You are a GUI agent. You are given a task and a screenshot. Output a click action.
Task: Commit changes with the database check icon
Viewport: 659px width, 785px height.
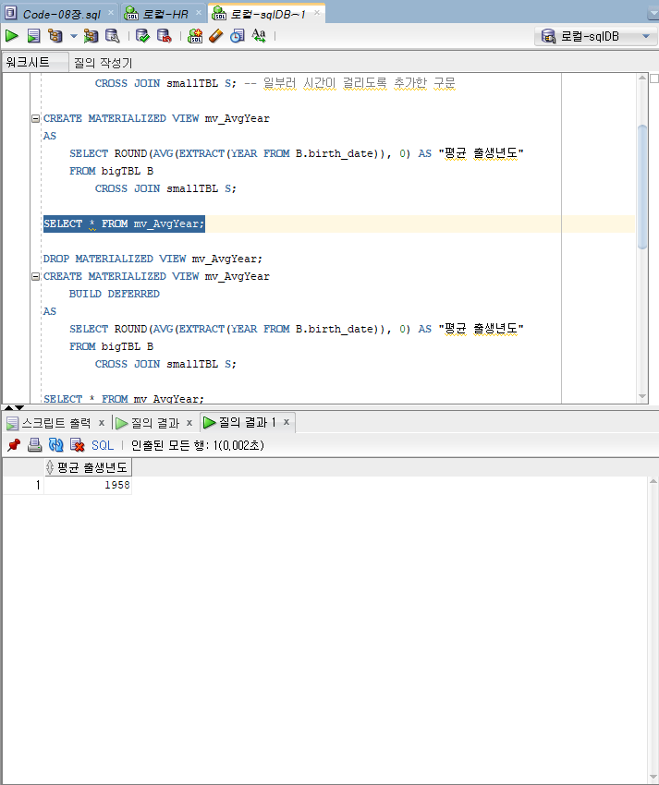(143, 36)
